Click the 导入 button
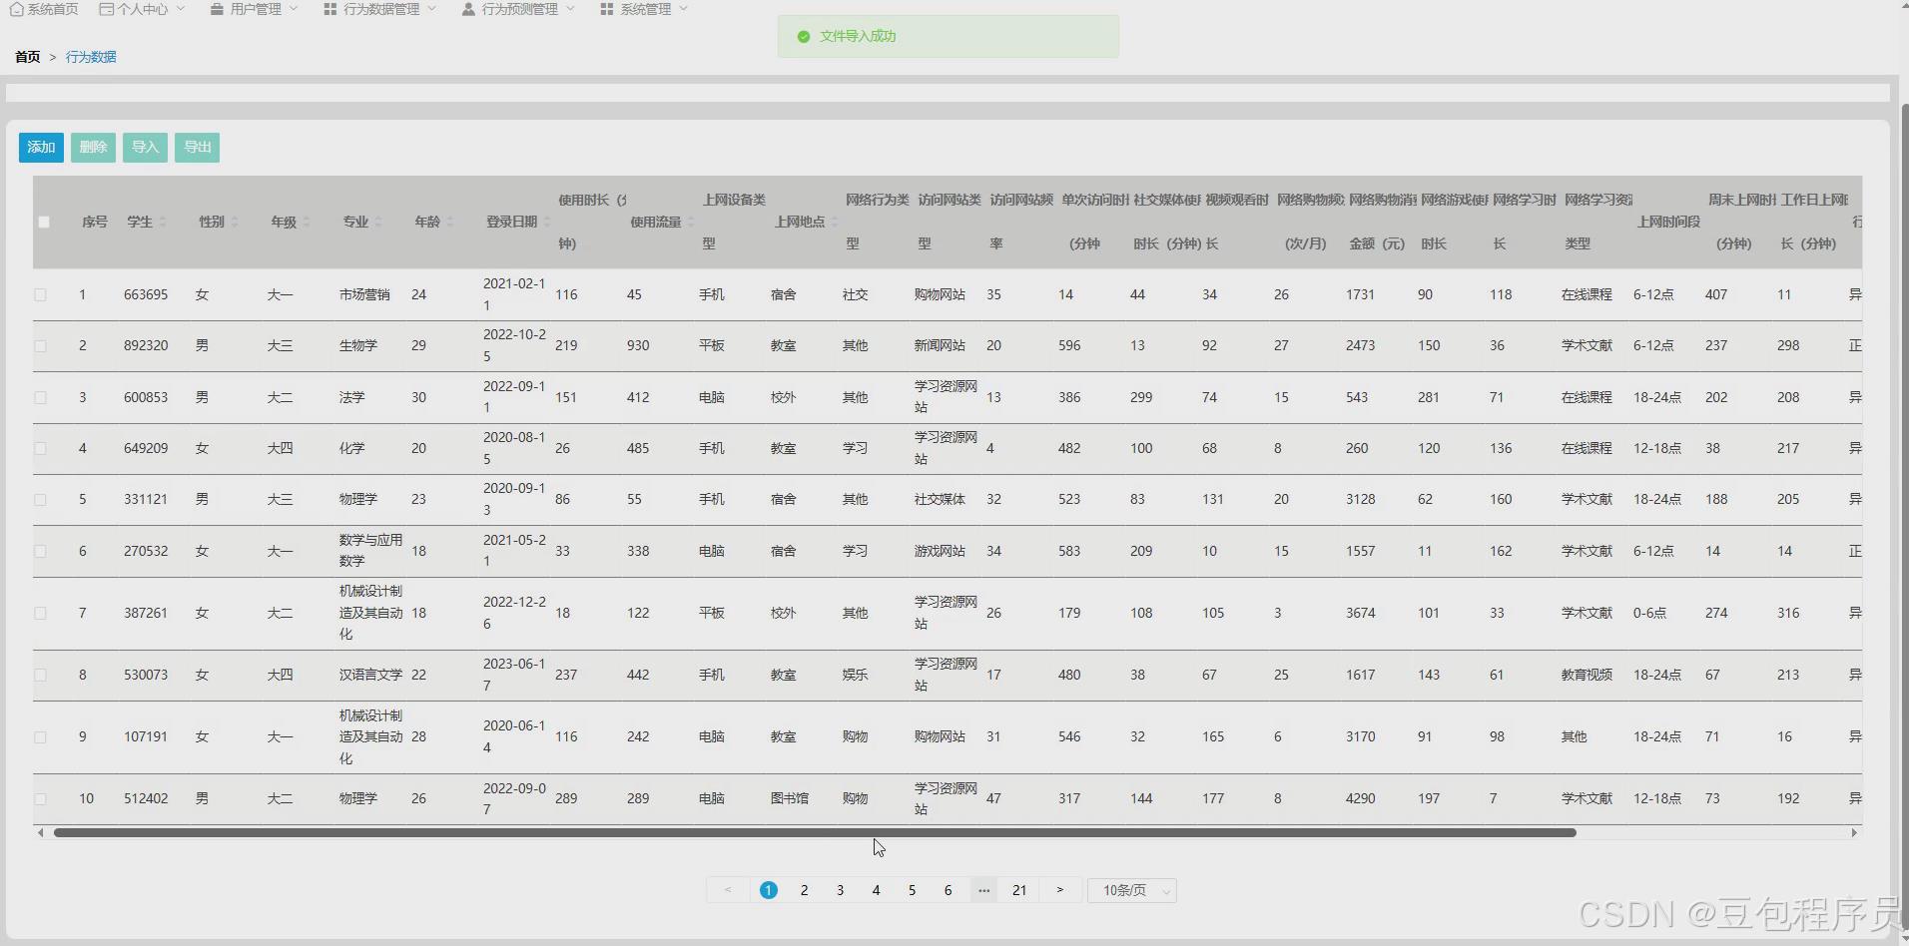The height and width of the screenshot is (946, 1909). pos(145,148)
